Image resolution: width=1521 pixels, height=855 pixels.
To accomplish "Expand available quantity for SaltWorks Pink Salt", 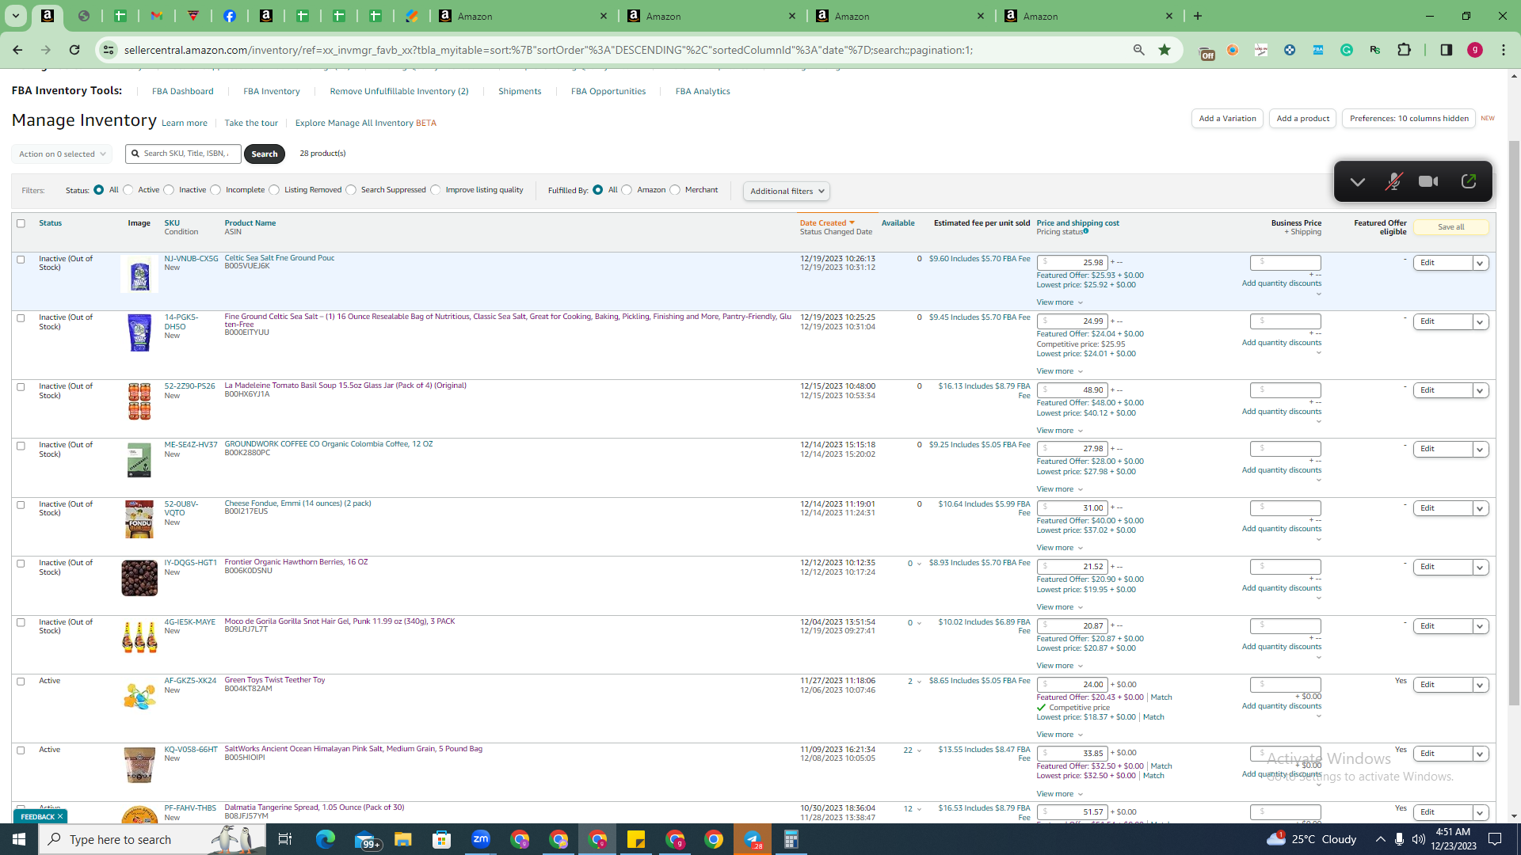I will (x=919, y=750).
